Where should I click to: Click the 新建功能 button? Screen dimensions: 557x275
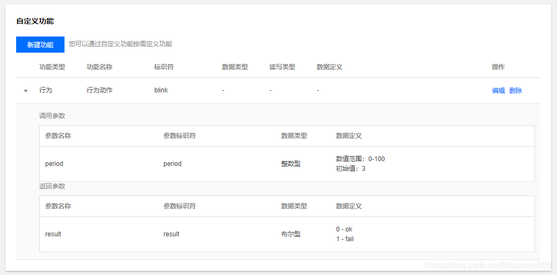tap(40, 45)
